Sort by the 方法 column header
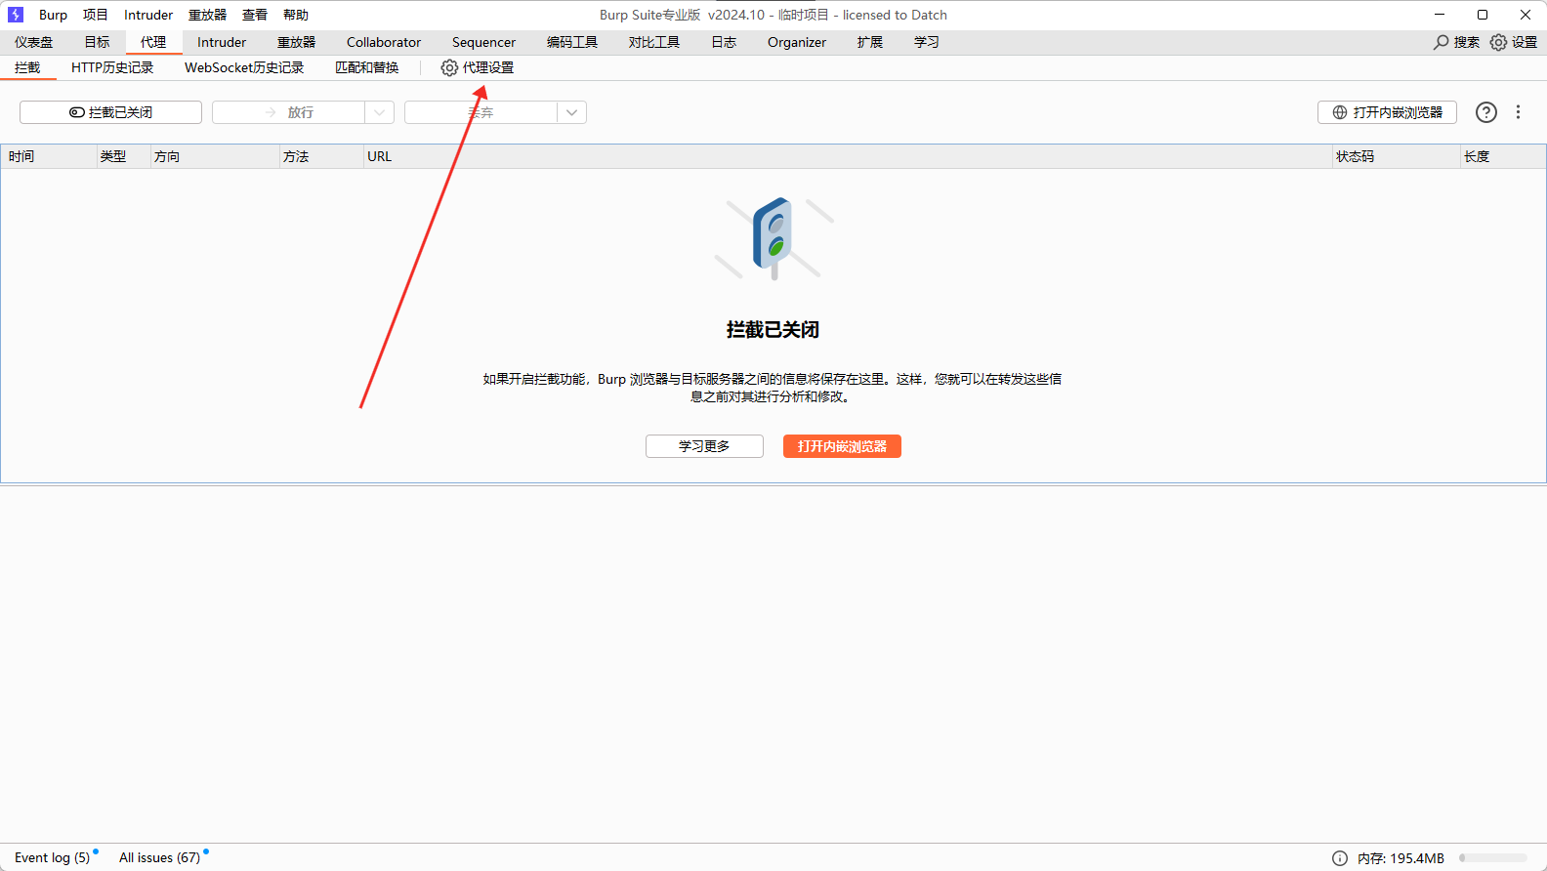1547x871 pixels. [321, 156]
